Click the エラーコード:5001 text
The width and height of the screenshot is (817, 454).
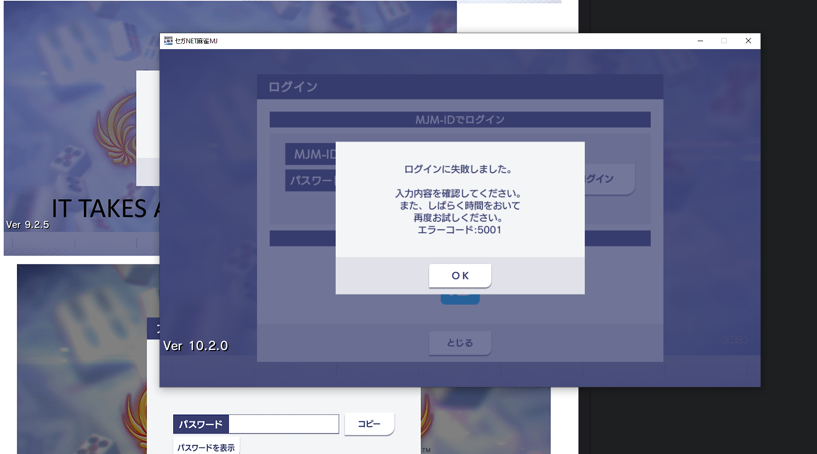point(460,230)
